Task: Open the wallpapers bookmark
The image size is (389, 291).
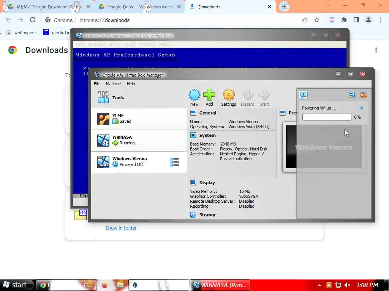Action: coord(21,33)
